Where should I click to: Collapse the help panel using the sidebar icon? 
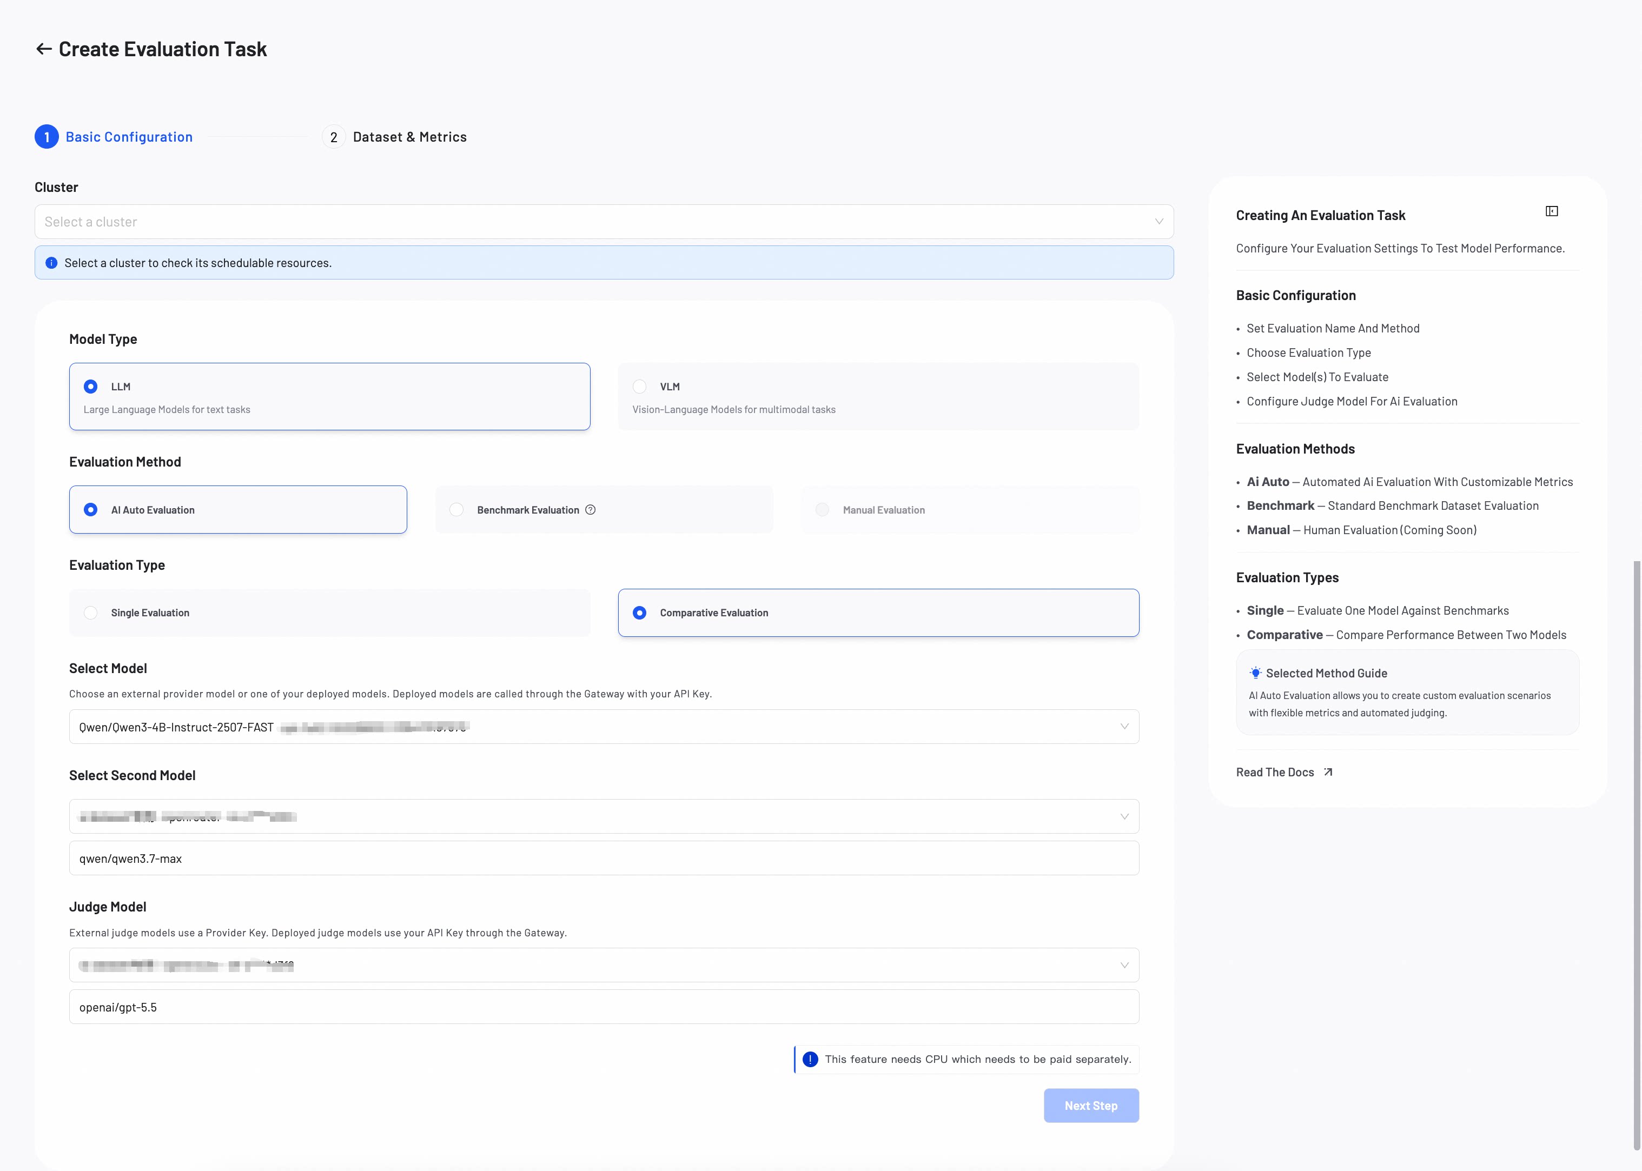coord(1552,211)
